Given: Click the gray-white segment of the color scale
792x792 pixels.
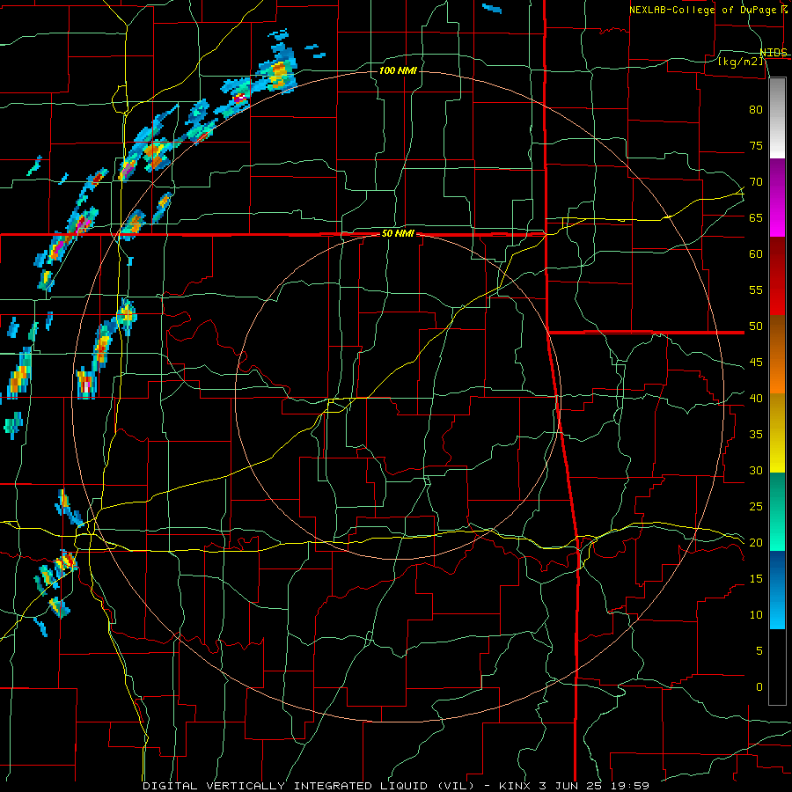Looking at the screenshot, I should coord(777,118).
